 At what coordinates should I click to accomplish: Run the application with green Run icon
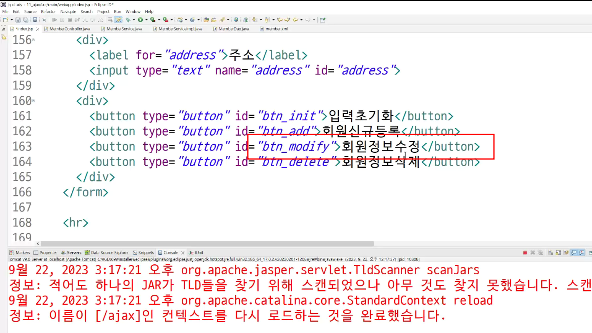click(141, 20)
